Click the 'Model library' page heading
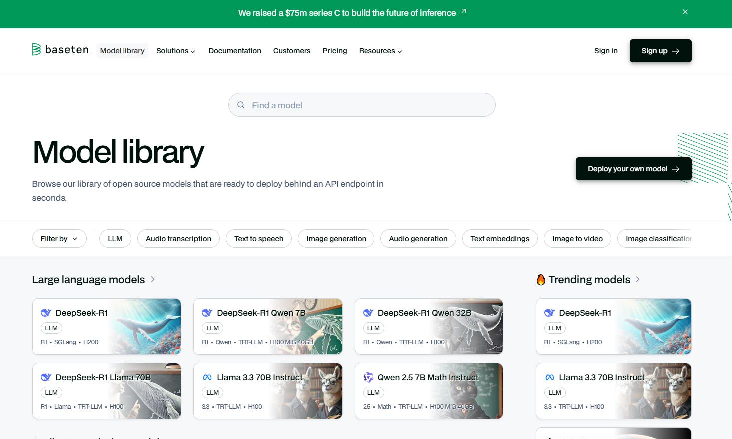The height and width of the screenshot is (439, 732). 118,152
